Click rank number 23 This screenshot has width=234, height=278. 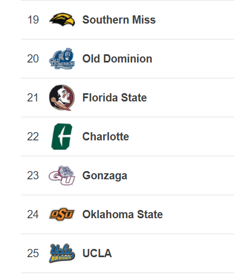click(x=33, y=175)
